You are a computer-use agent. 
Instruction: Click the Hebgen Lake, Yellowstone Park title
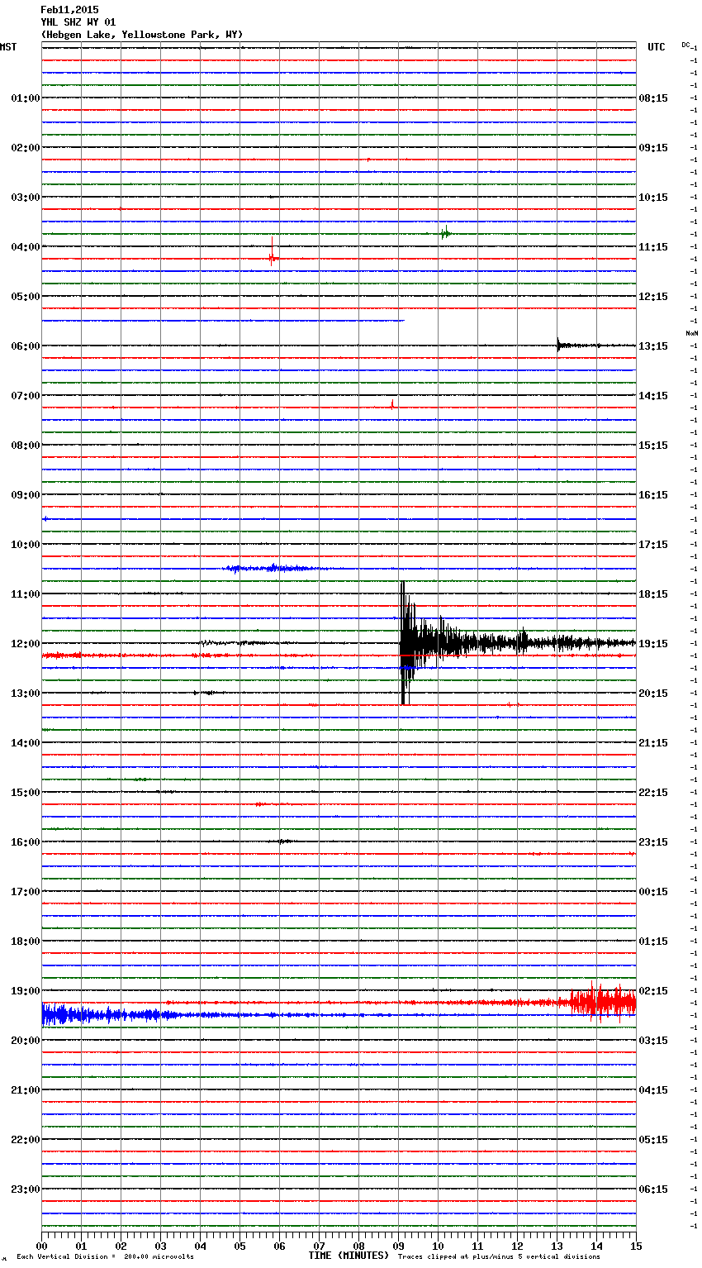pyautogui.click(x=142, y=35)
